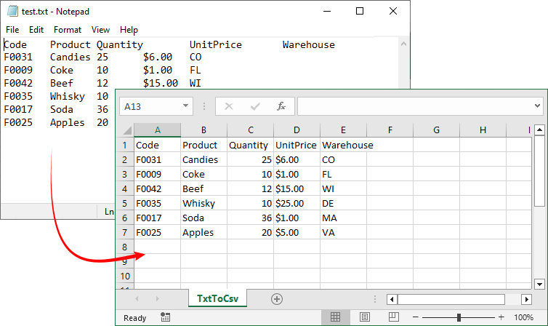Image resolution: width=548 pixels, height=326 pixels.
Task: Click cell 'MA' in the spreadsheet
Action: click(343, 218)
